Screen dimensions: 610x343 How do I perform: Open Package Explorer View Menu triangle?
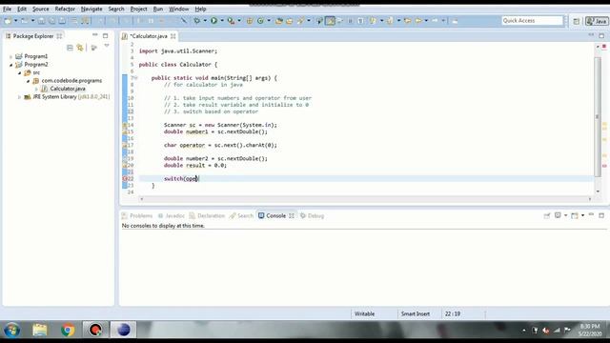pyautogui.click(x=107, y=47)
